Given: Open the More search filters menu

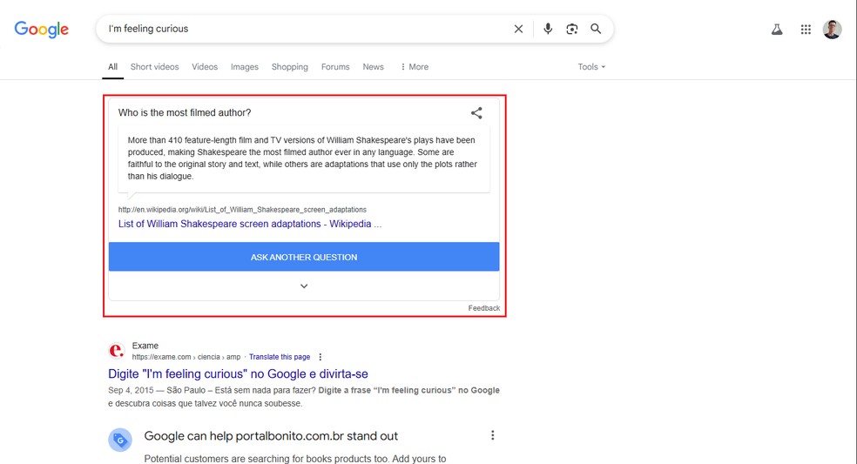Looking at the screenshot, I should tap(415, 67).
